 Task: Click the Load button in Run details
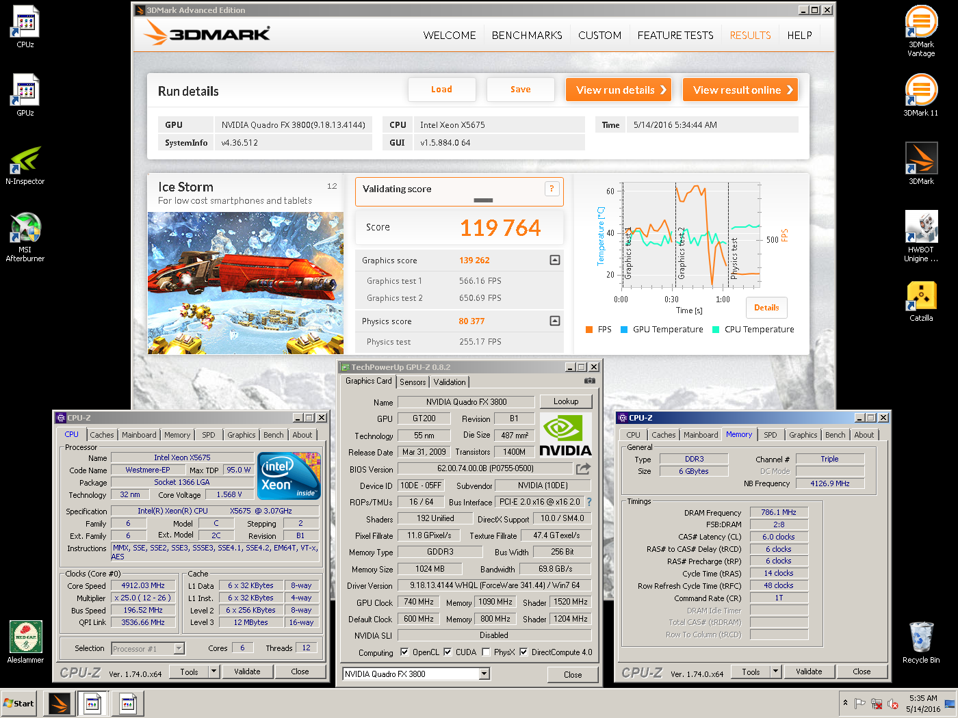441,90
